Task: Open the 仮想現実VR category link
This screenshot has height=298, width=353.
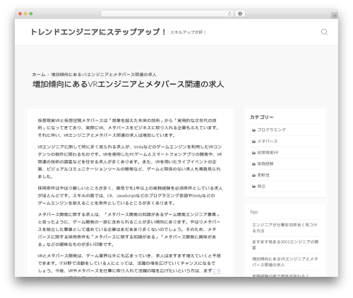Action: coord(268,153)
